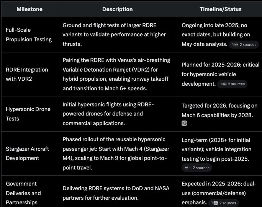This screenshot has width=262, height=207.
Task: Click the Timeline/Status column header
Action: (220, 9)
